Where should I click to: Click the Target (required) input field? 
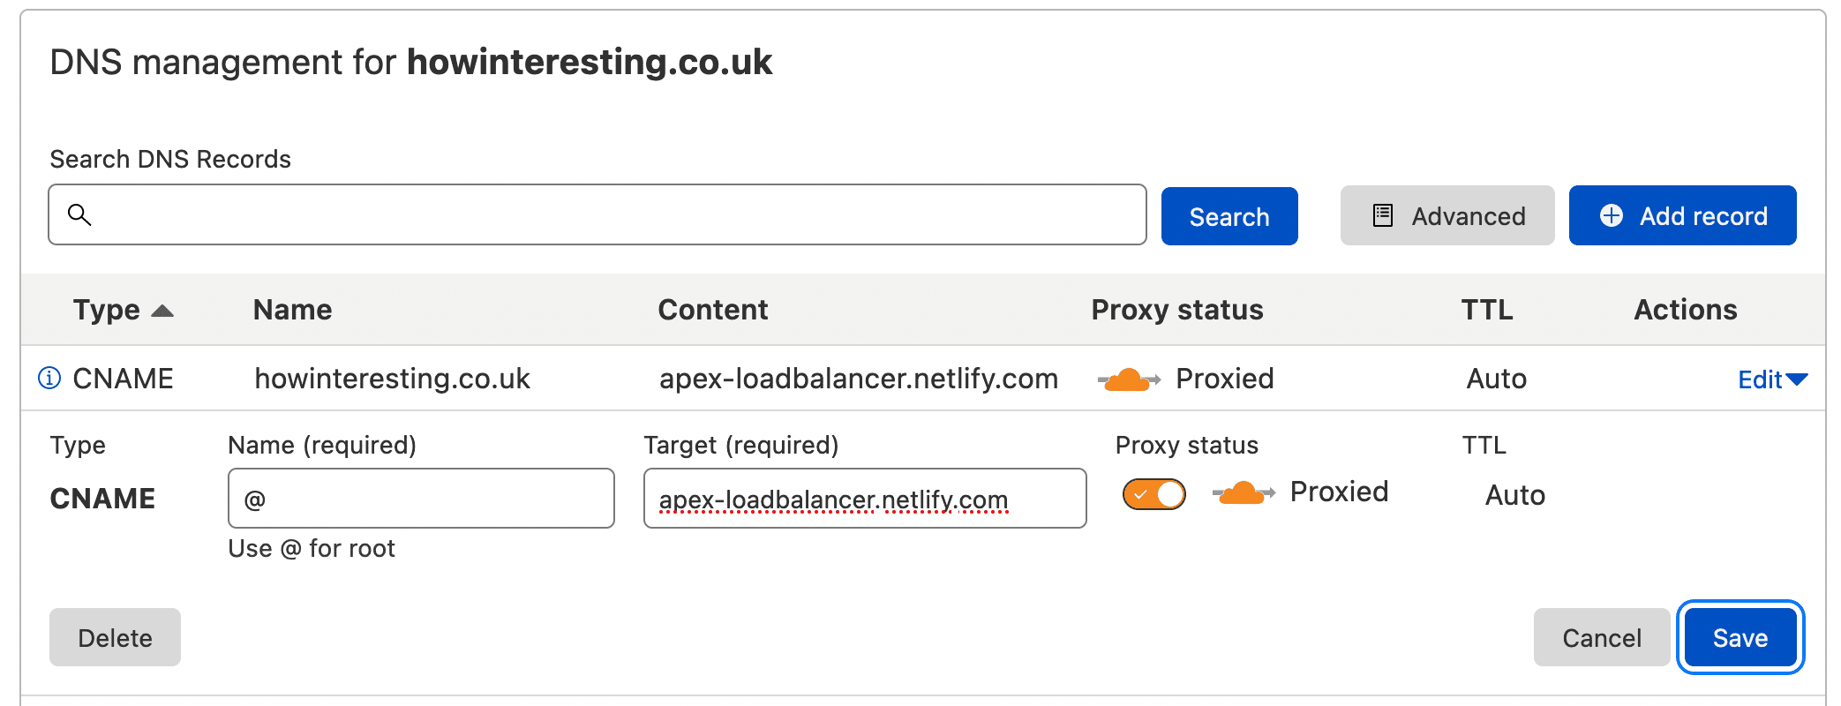pos(864,499)
